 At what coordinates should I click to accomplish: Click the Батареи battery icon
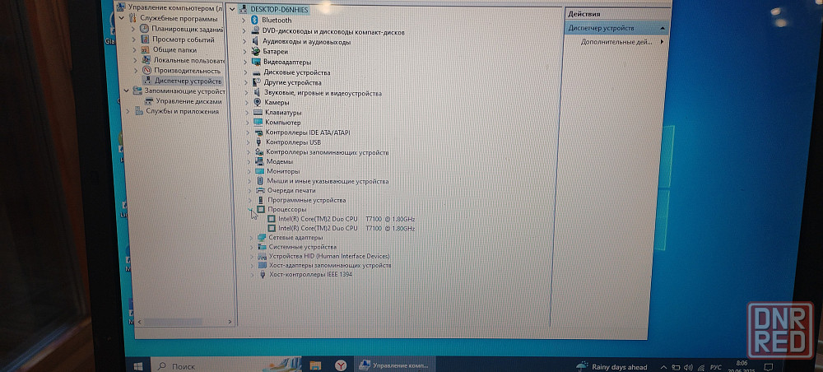pyautogui.click(x=256, y=51)
